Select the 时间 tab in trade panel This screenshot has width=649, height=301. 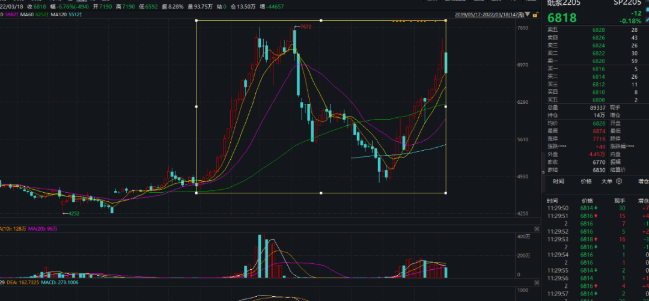pos(558,181)
